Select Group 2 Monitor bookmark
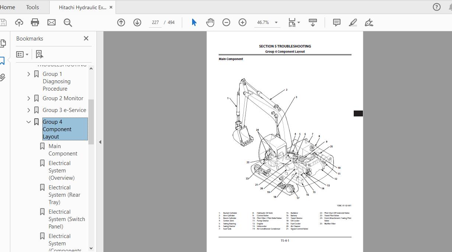Image resolution: width=452 pixels, height=252 pixels. [x=63, y=98]
